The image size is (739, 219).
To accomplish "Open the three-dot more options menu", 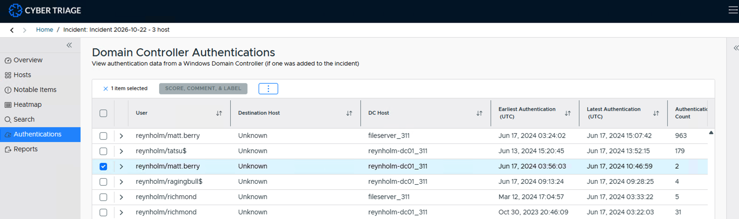I will 268,88.
